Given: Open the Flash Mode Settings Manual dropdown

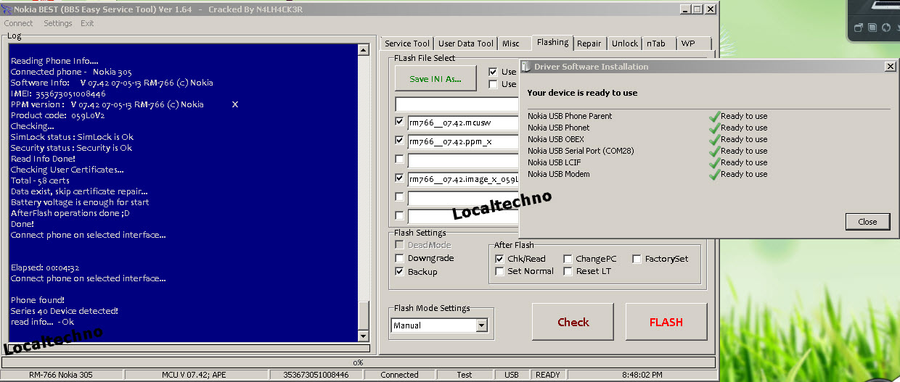Looking at the screenshot, I should click(x=481, y=325).
